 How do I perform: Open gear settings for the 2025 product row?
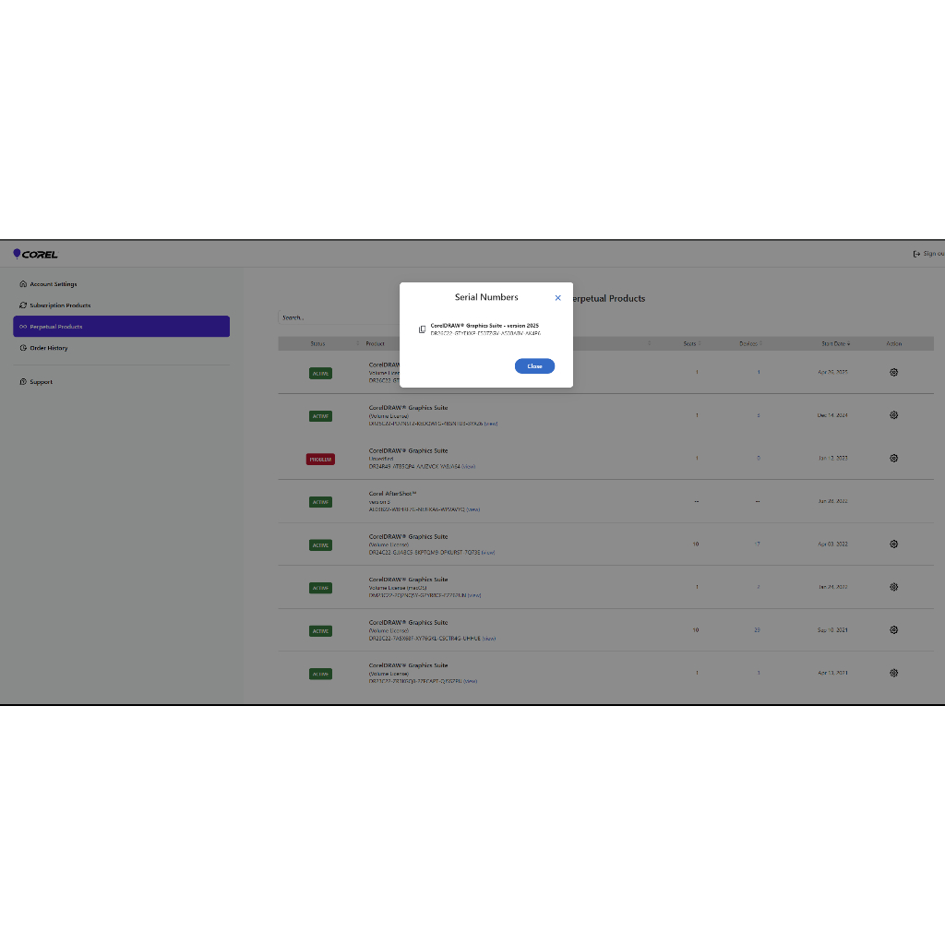893,373
